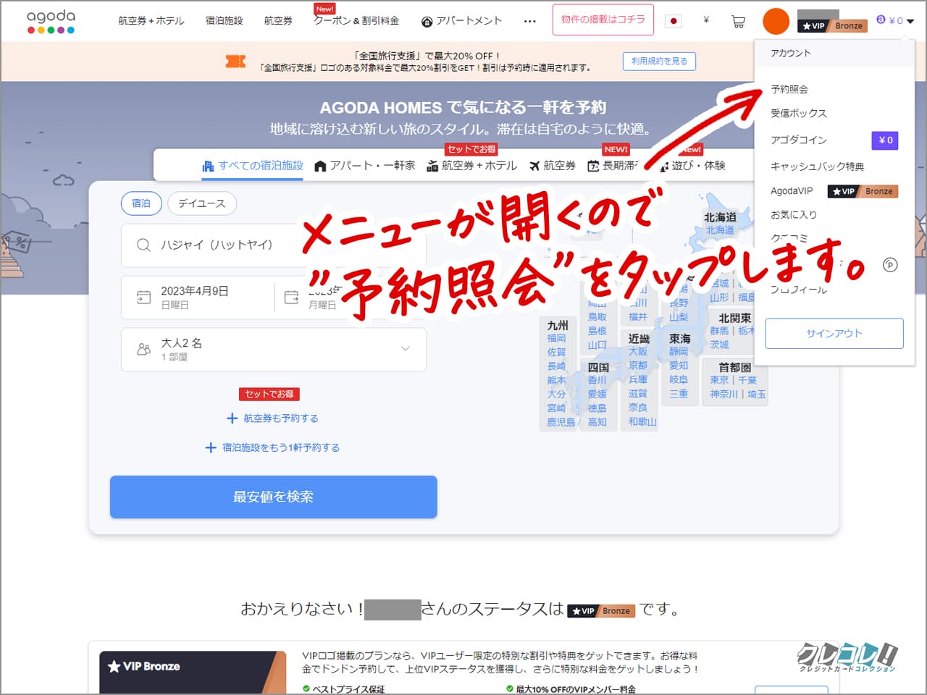Image resolution: width=927 pixels, height=695 pixels.
Task: Select お気に入り in account menu
Action: [x=794, y=215]
